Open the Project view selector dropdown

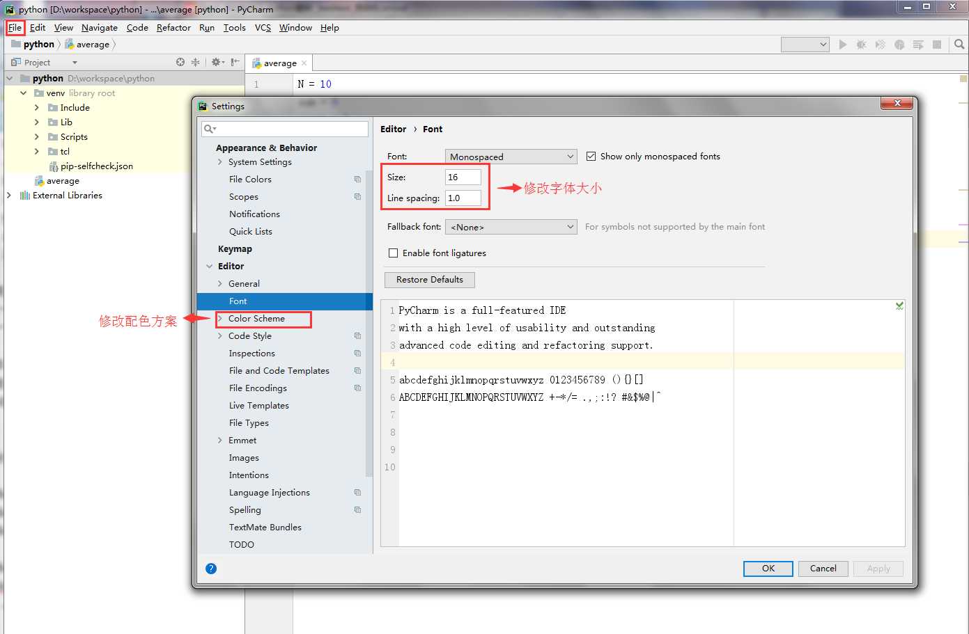click(75, 63)
